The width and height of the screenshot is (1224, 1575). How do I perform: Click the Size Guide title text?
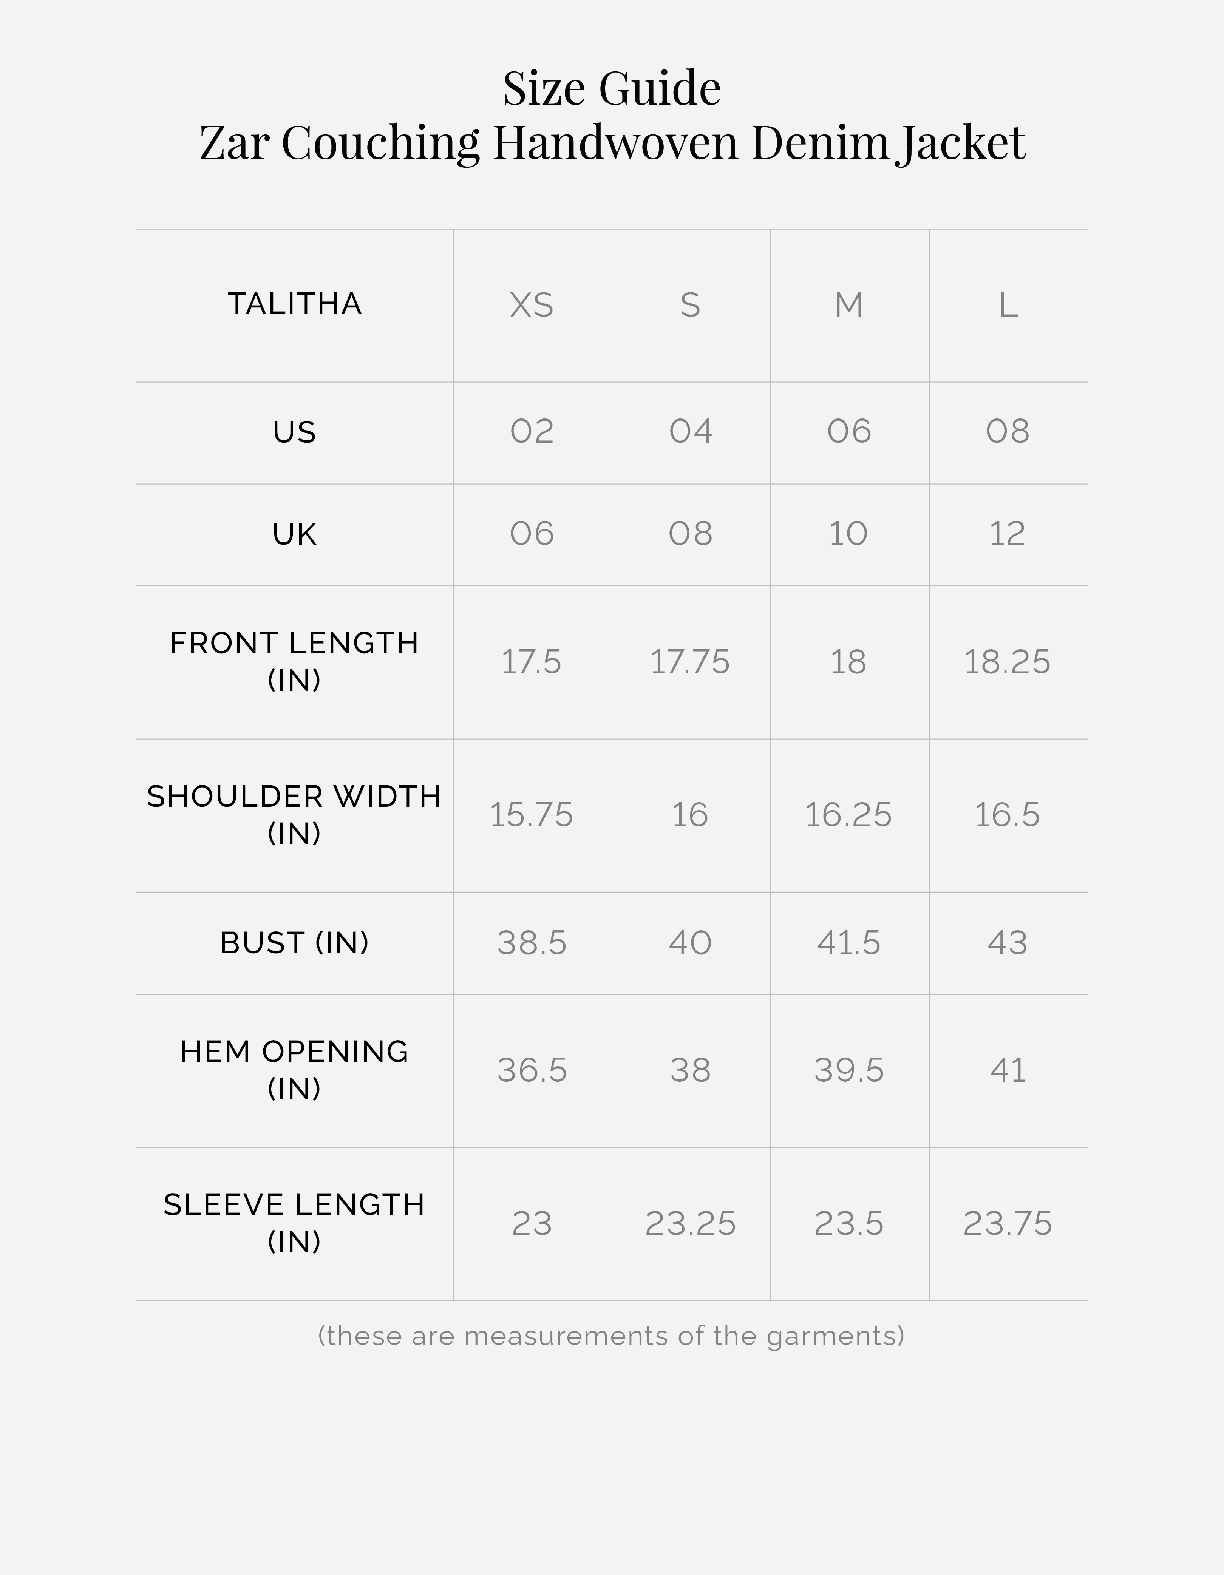pos(612,88)
